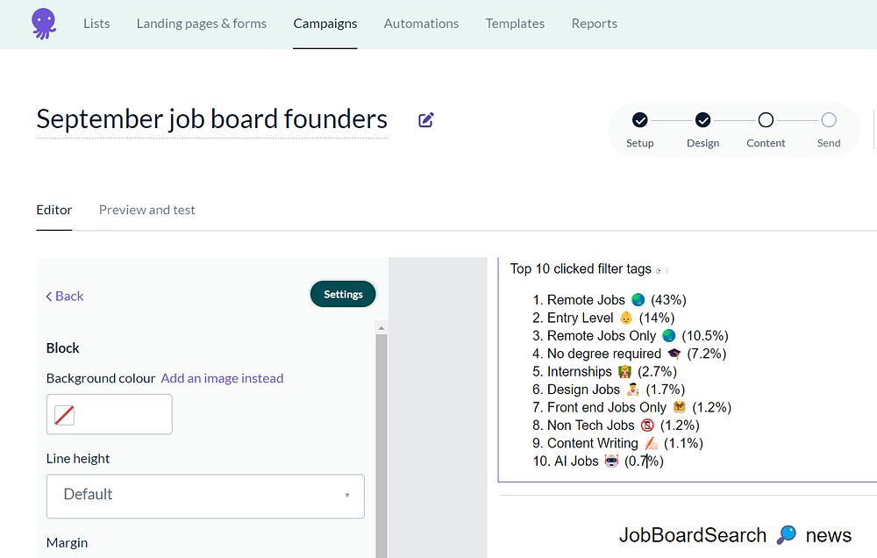This screenshot has width=877, height=558.
Task: Go to the Automations menu
Action: click(421, 24)
